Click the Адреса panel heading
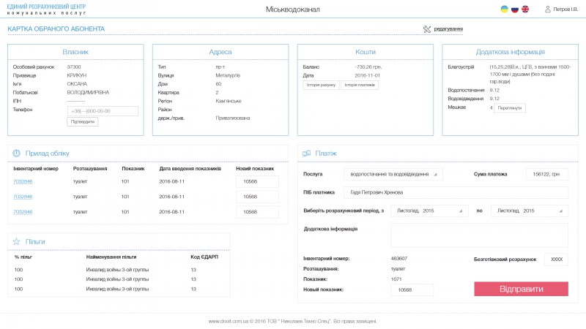The height and width of the screenshot is (329, 586). pos(220,52)
